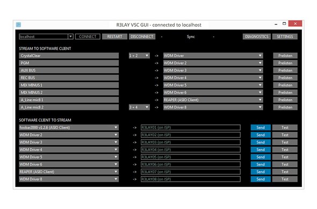Toggle Send for R3LAY07
The image size is (317, 209).
coord(261,171)
